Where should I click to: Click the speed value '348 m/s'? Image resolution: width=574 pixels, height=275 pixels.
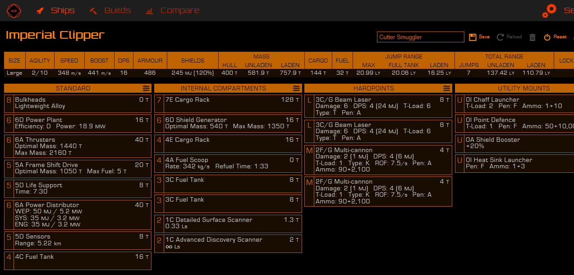coord(69,73)
